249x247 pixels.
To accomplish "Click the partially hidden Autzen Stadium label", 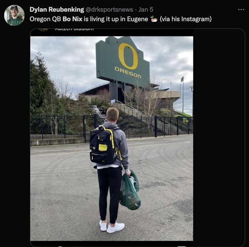I will 74,29.
